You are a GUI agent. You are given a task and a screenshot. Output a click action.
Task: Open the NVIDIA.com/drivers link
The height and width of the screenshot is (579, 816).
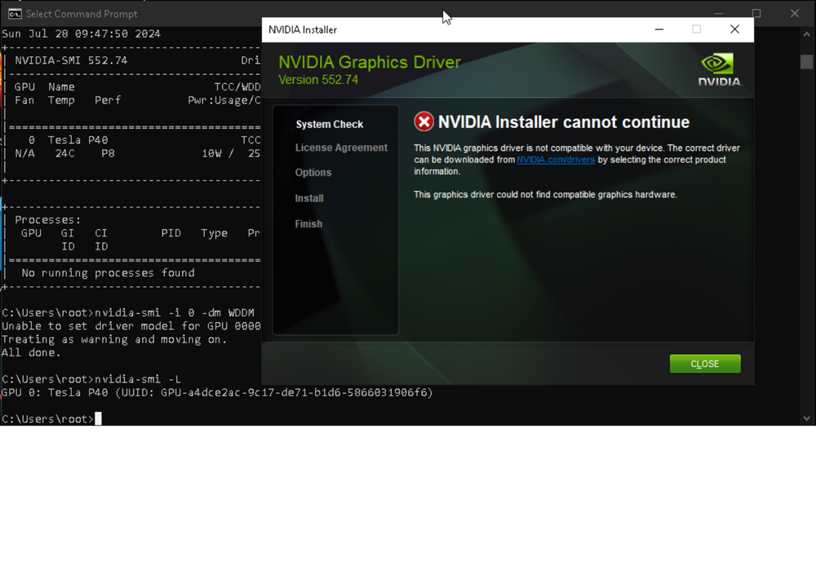click(x=555, y=160)
